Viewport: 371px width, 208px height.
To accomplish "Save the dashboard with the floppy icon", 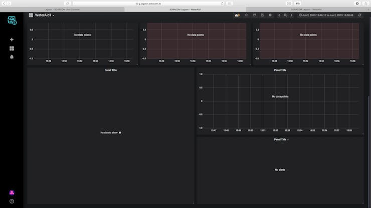I will click(x=262, y=15).
